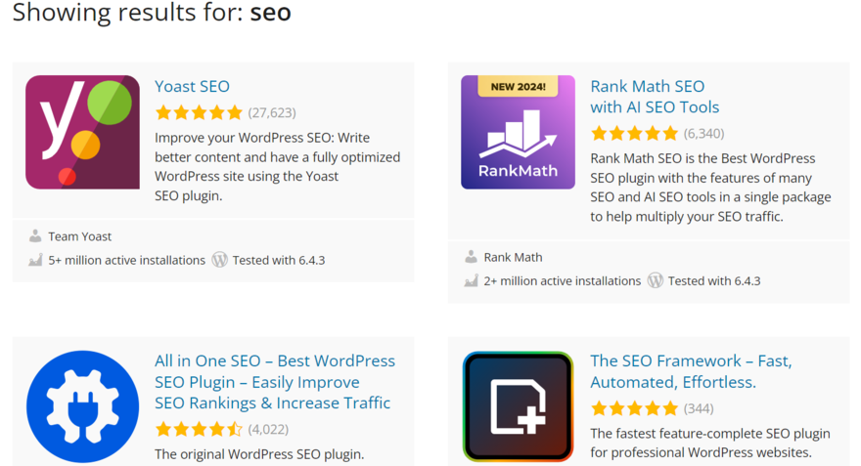Click the NEW 2024! badge on RankMath logo
This screenshot has height=466, width=861.
click(x=518, y=87)
